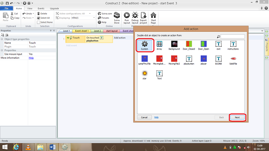Switch to the Events ribbon tab
The height and width of the screenshot is (151, 269).
tap(41, 8)
